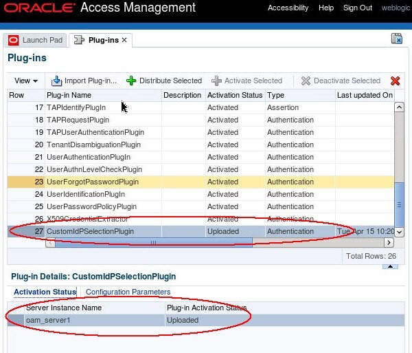412x353 pixels.
Task: Click the gray plus Activate Selected icon
Action: click(216, 81)
